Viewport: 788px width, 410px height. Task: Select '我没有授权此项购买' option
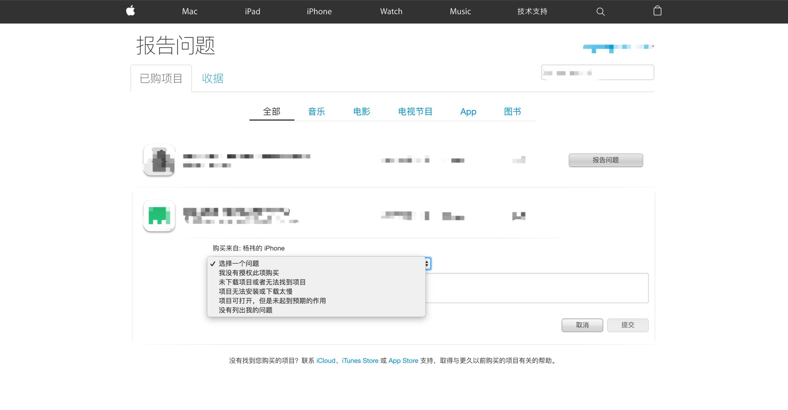click(248, 273)
